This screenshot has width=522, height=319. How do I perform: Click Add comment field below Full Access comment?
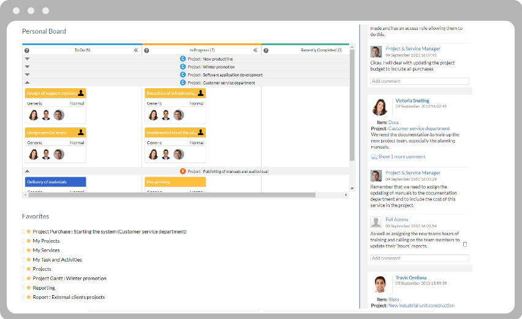pos(420,258)
